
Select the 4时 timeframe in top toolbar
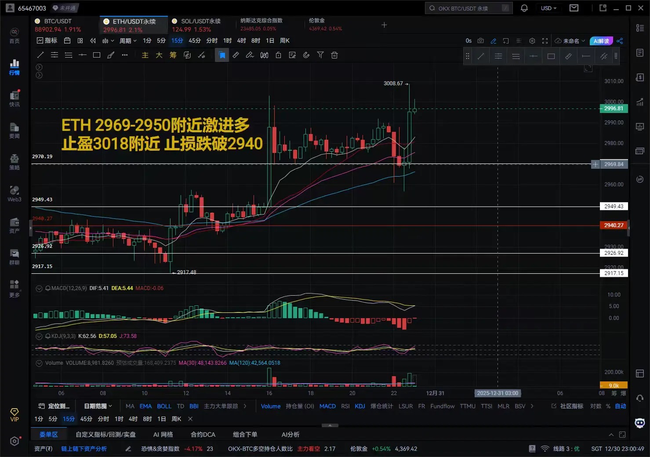point(241,41)
